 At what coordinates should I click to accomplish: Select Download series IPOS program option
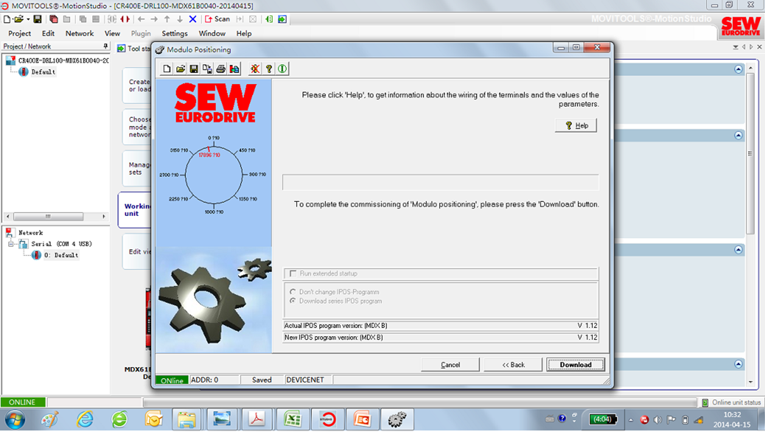[x=293, y=301]
